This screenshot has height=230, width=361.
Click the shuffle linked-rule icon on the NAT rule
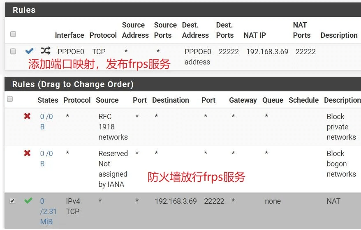[x=45, y=51]
